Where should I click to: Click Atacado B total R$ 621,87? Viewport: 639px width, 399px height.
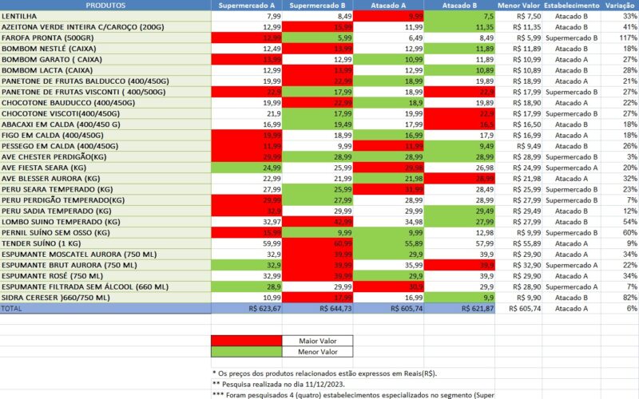coord(459,309)
